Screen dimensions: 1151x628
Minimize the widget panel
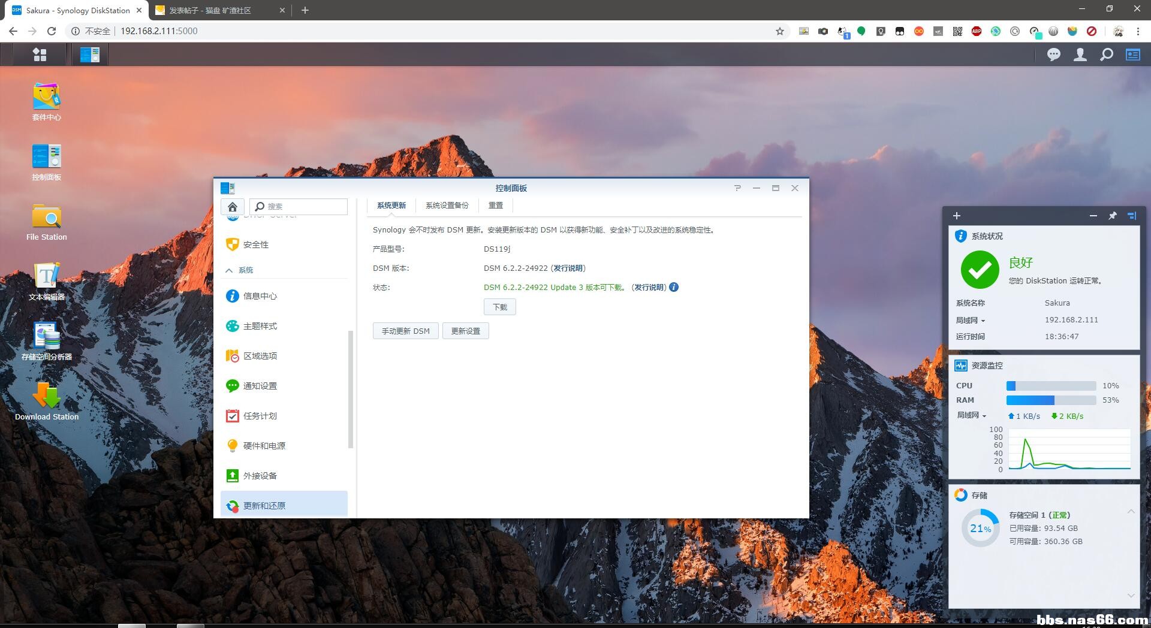click(x=1093, y=216)
